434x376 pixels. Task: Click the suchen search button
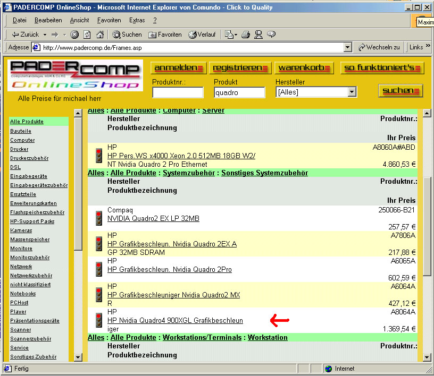(x=400, y=91)
